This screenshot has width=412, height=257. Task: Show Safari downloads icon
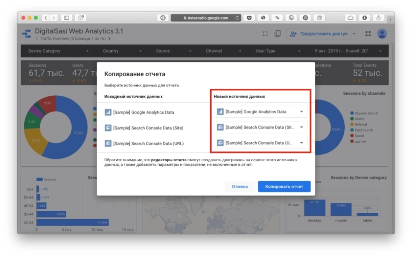pos(364,18)
